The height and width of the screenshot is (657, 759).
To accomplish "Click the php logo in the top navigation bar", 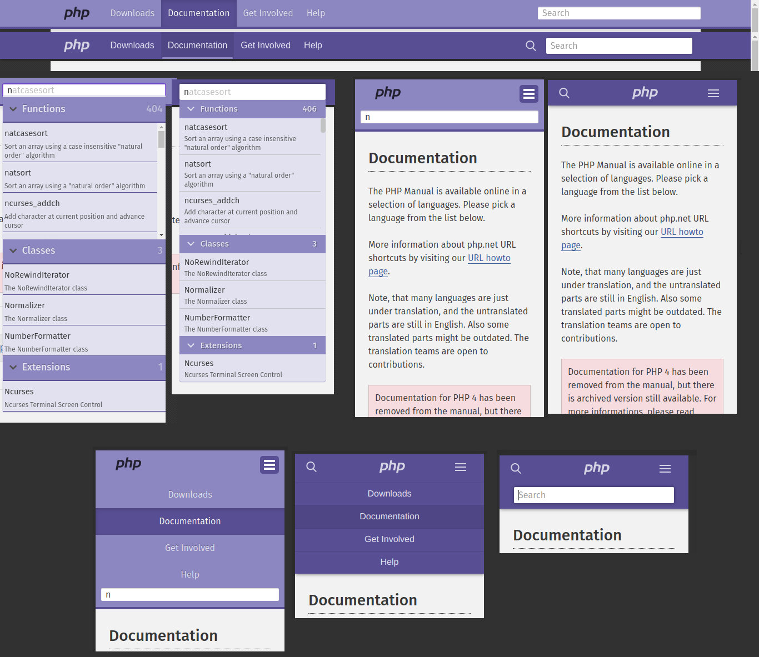I will 77,13.
